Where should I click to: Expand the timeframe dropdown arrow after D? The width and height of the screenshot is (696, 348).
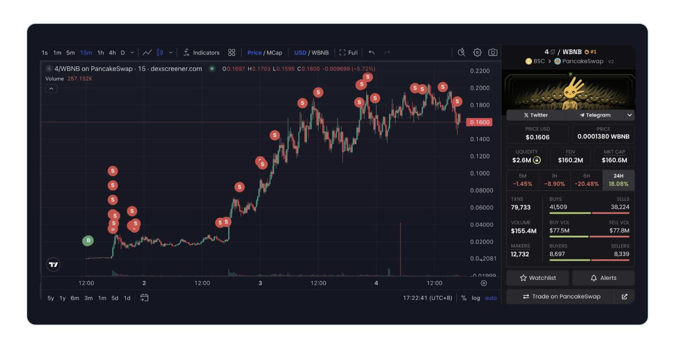tap(132, 52)
